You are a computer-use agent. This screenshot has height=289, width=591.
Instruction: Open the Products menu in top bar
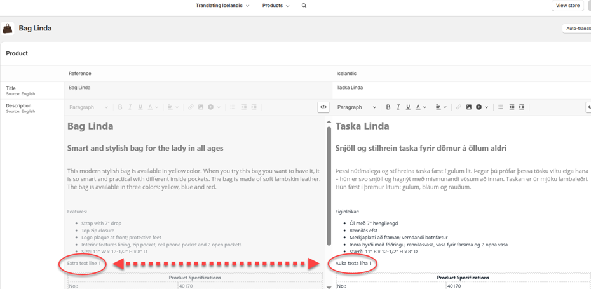pos(275,6)
